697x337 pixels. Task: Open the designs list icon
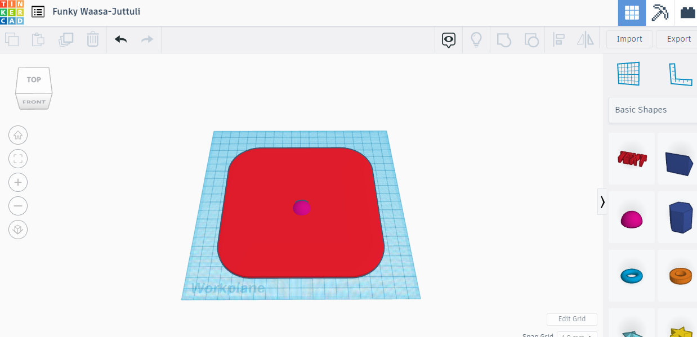click(38, 12)
